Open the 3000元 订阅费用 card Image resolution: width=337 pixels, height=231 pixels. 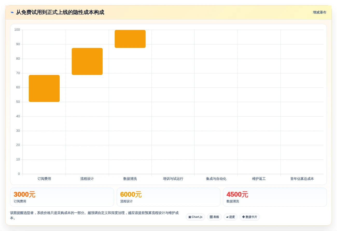point(62,197)
